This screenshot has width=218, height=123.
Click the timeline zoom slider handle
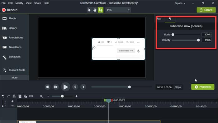[62, 96]
